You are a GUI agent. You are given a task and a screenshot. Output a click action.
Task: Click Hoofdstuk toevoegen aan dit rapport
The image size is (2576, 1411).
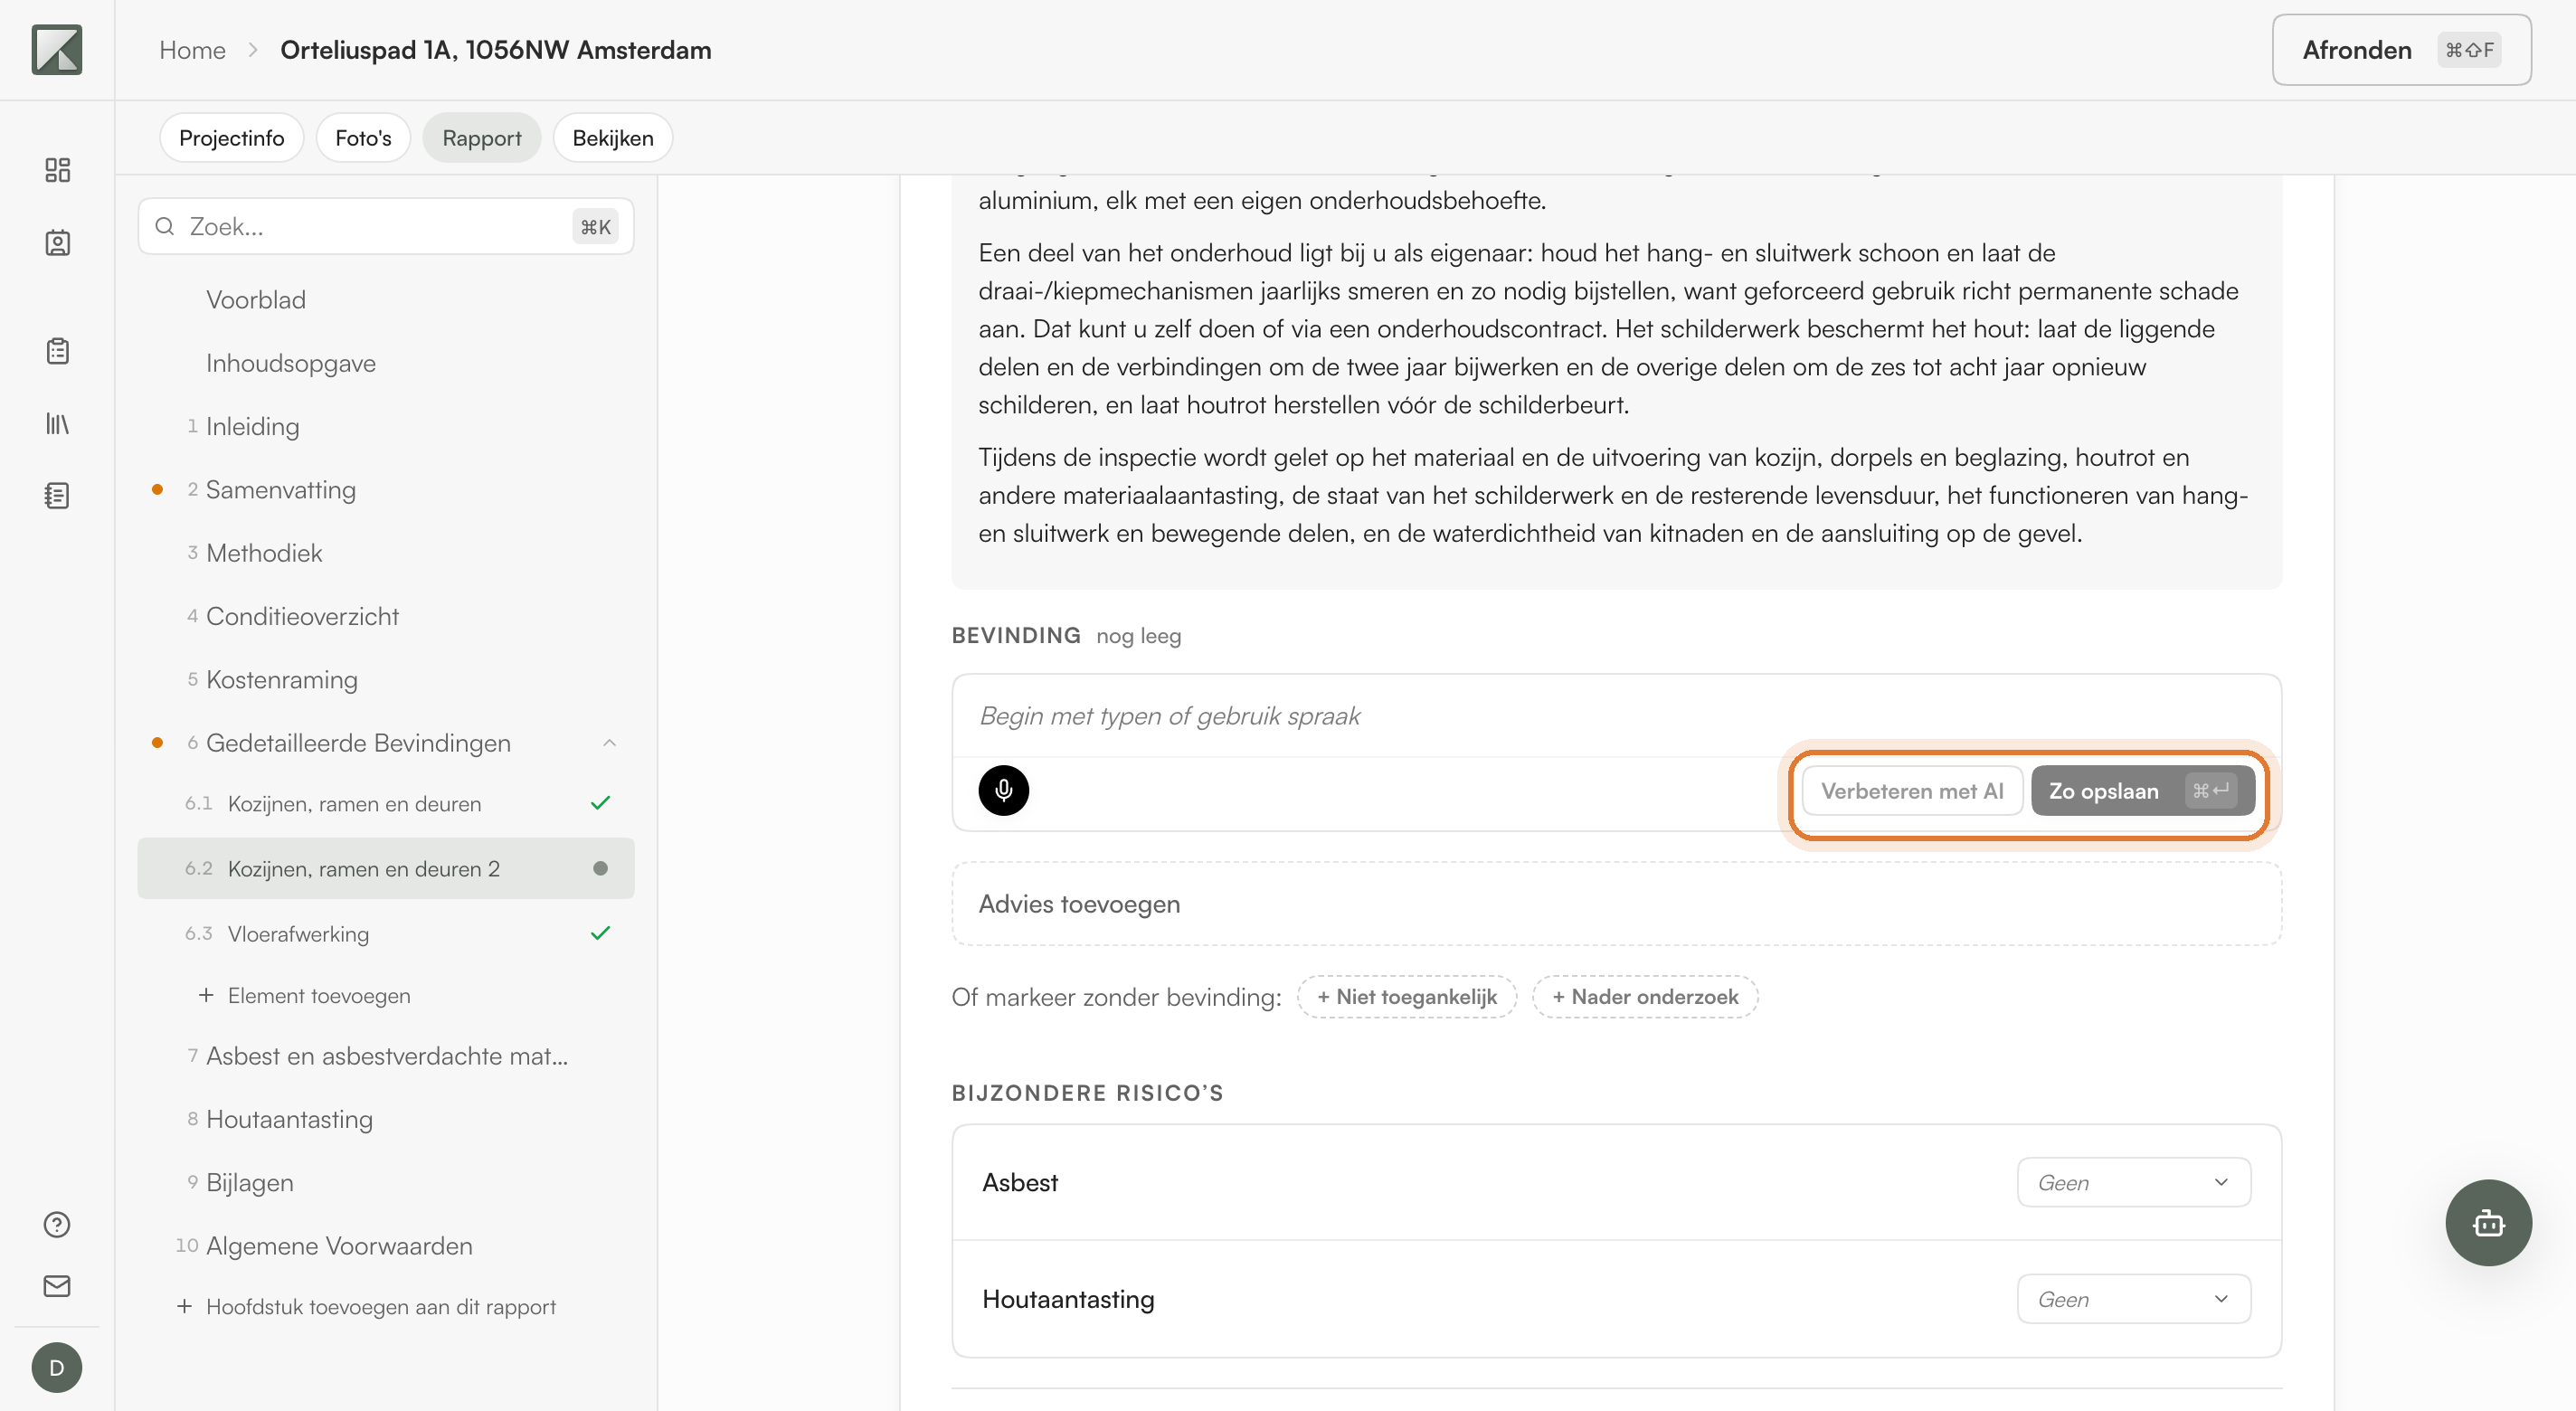(380, 1306)
